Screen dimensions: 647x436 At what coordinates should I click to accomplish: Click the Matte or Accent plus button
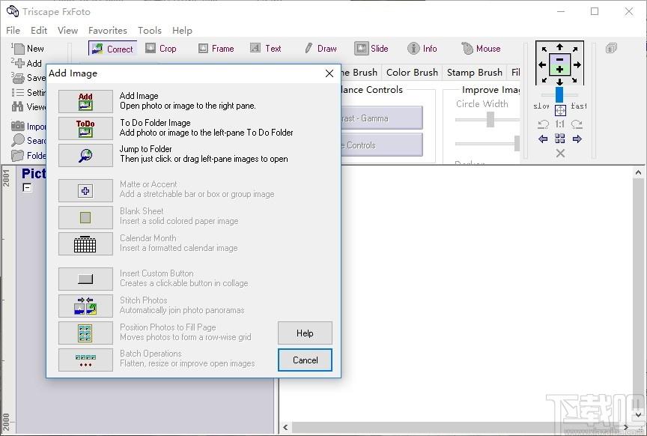point(85,191)
